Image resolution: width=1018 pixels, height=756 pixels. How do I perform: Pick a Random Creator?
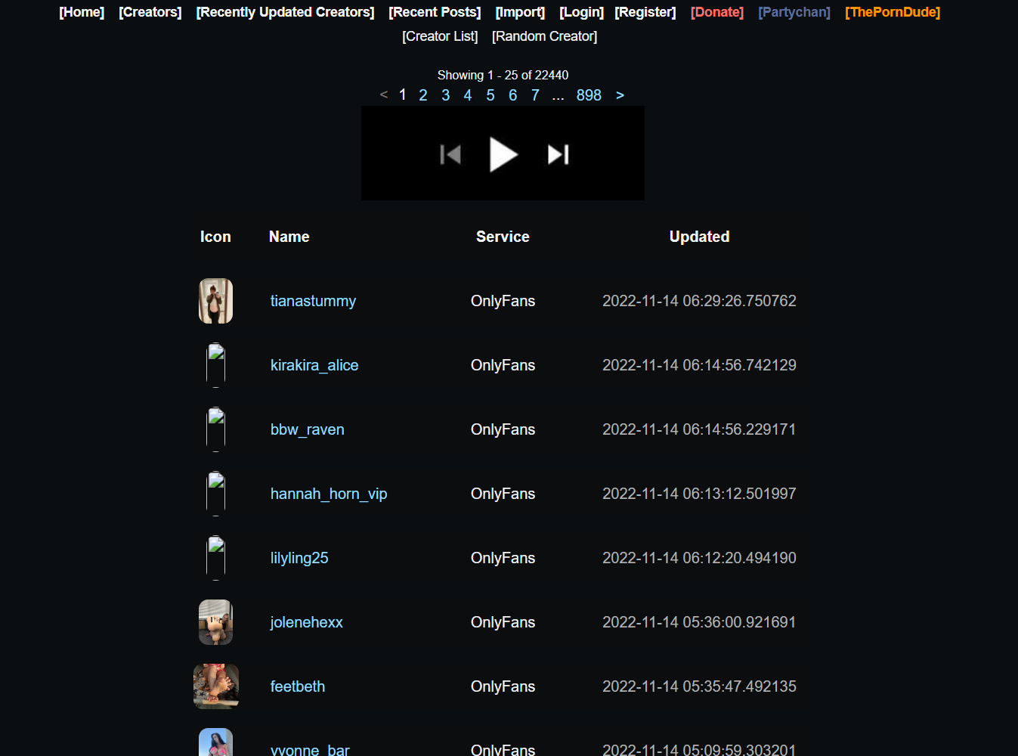tap(544, 36)
